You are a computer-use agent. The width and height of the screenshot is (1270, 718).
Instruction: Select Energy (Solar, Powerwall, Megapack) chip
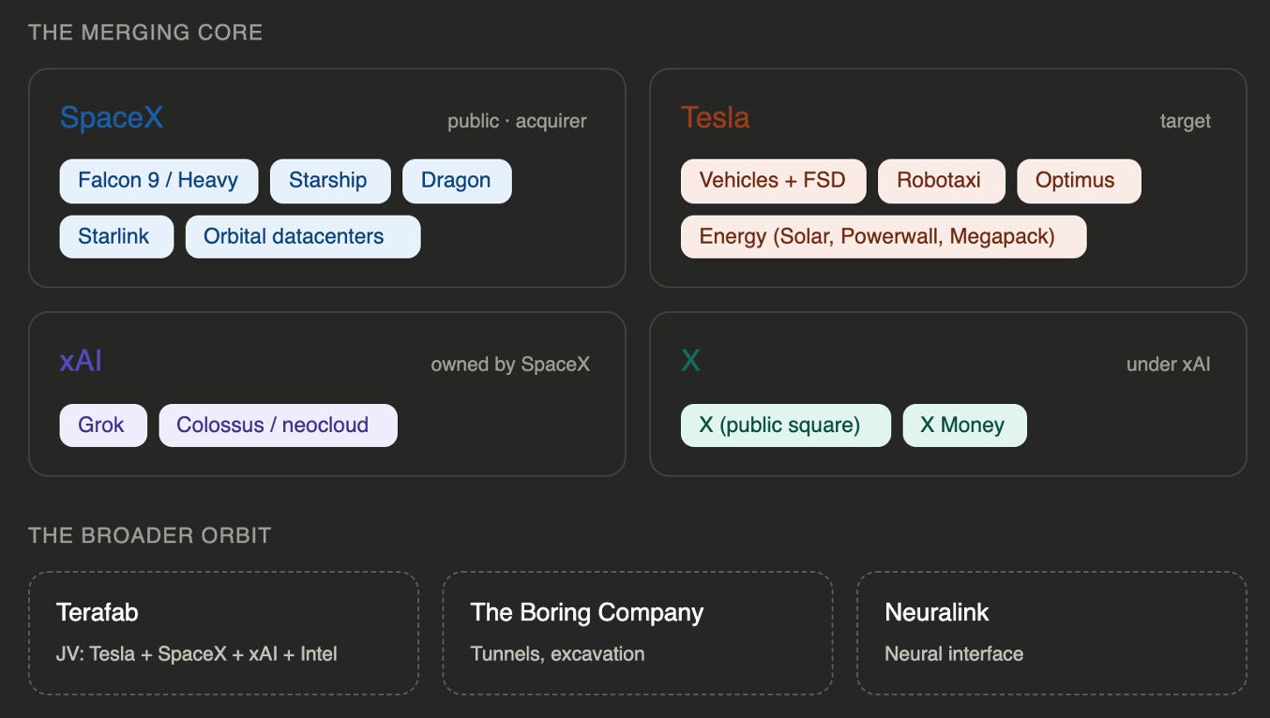click(884, 237)
